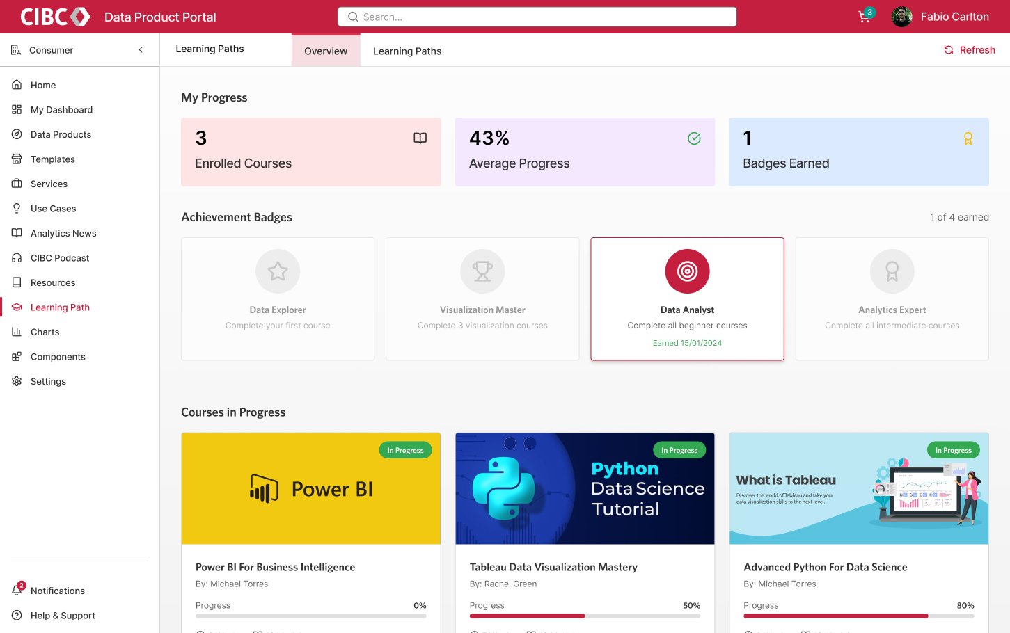The height and width of the screenshot is (633, 1010).
Task: Click the open book icon on Enrolled Courses
Action: coord(420,138)
